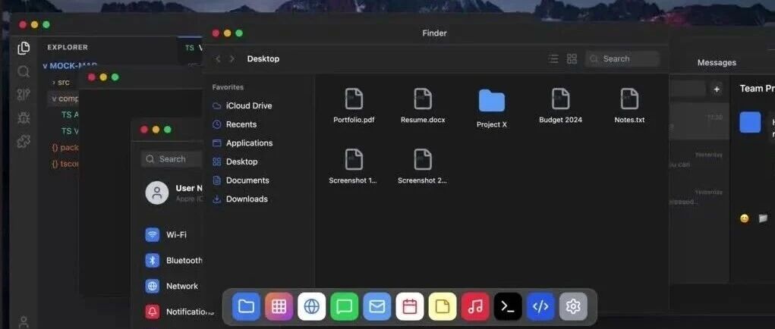Switch Finder to grid view

tap(572, 58)
